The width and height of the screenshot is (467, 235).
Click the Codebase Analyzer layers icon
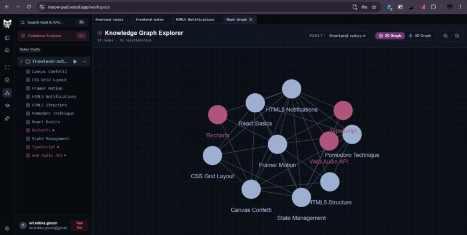(23, 36)
